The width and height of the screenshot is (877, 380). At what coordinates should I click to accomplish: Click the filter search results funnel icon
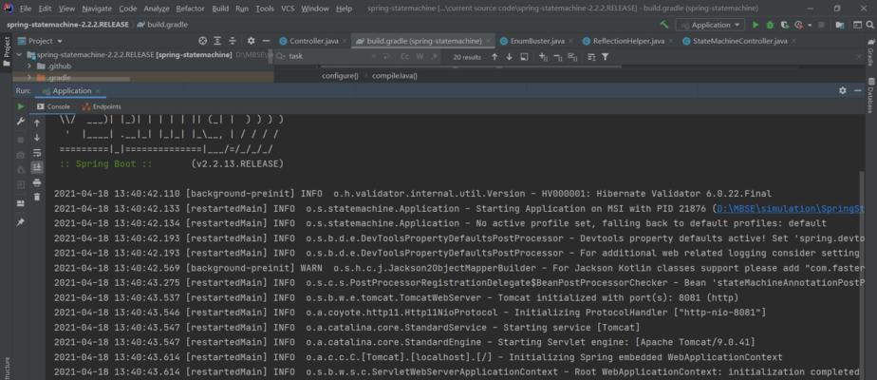605,56
